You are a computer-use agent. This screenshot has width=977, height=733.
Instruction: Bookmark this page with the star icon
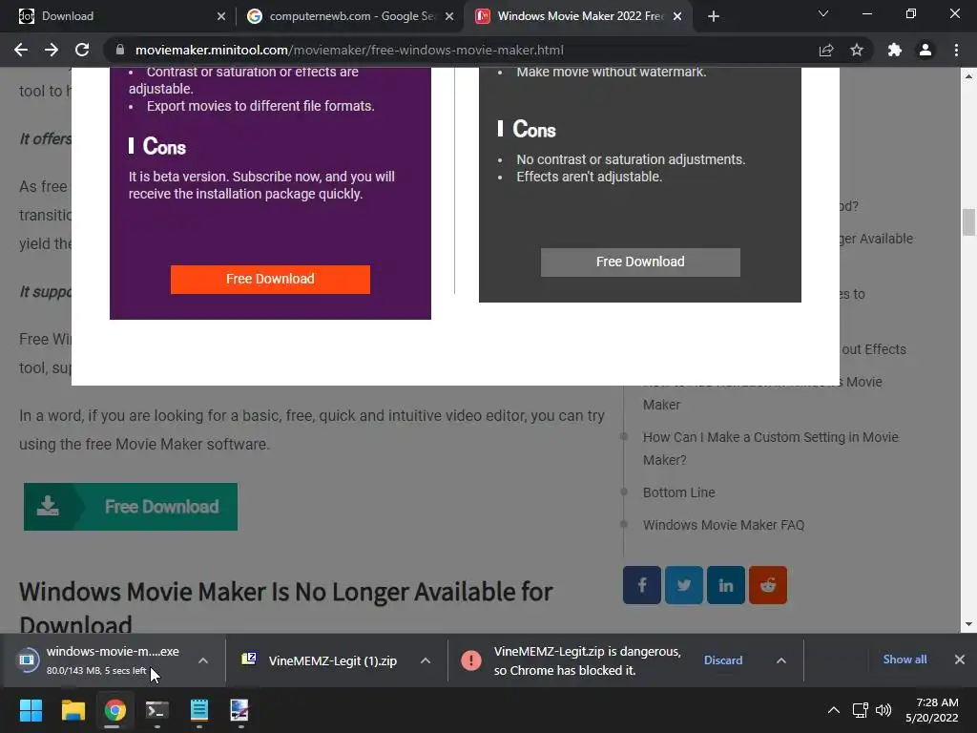pos(857,50)
